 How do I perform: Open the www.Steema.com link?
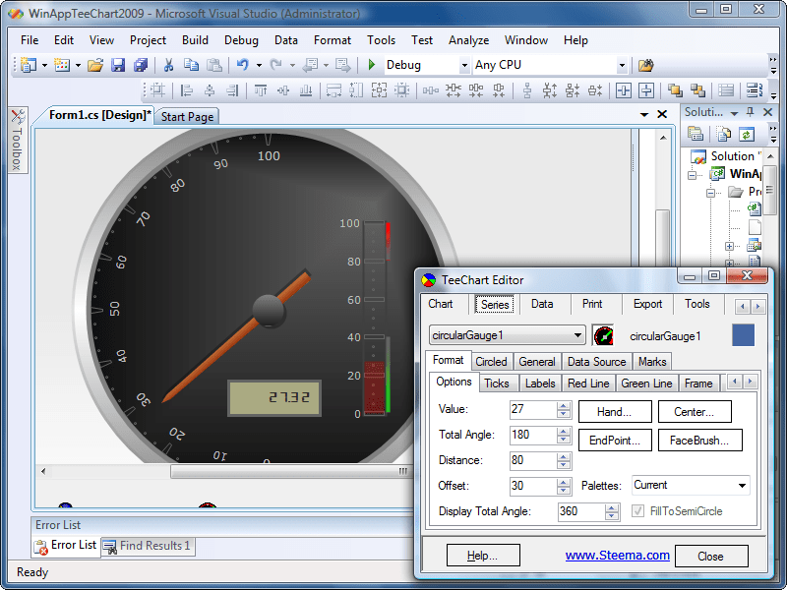(x=617, y=555)
